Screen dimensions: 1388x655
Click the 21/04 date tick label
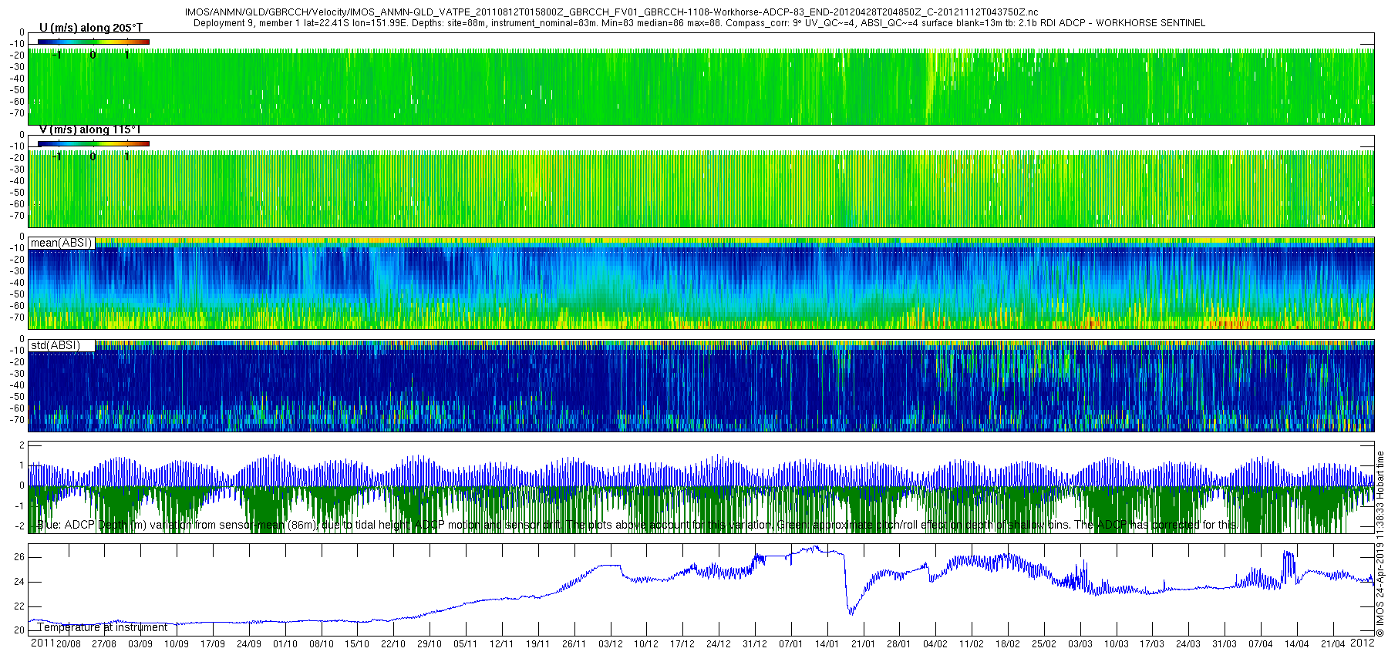pyautogui.click(x=1332, y=644)
